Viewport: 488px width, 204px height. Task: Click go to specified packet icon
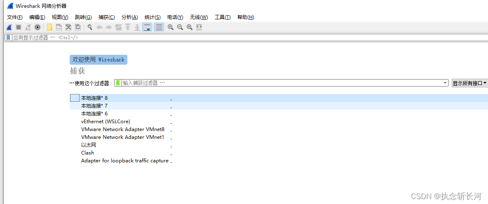(118, 27)
